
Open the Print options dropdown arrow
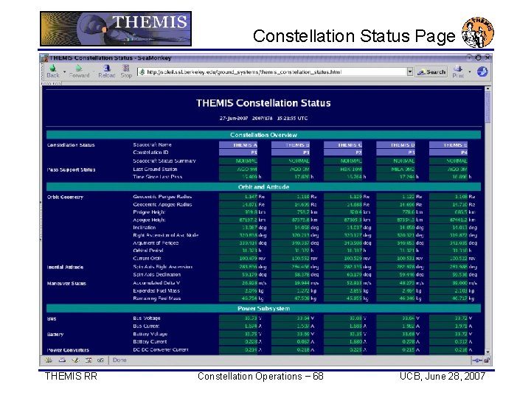(x=469, y=71)
